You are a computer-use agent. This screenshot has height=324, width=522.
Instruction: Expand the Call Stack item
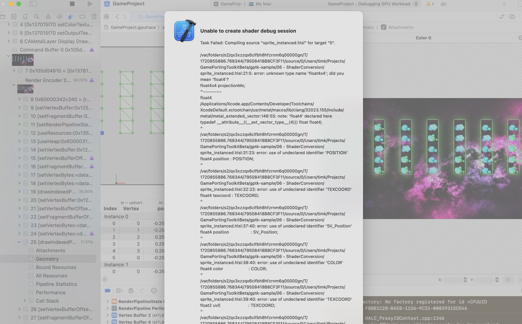pos(25,301)
